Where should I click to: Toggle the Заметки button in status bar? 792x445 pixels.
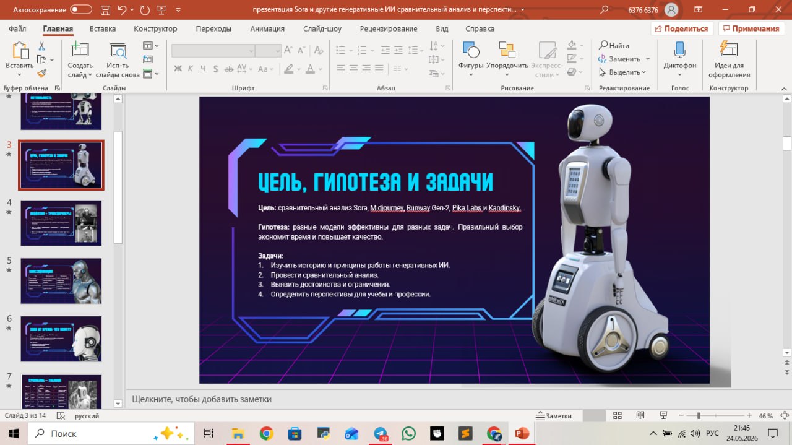(554, 416)
